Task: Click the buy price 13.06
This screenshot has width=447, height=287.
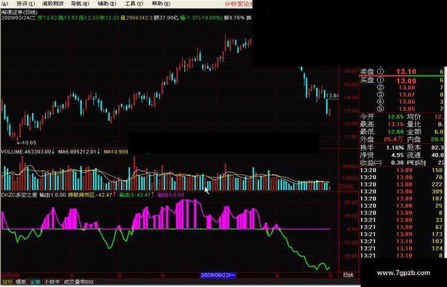Action: click(407, 102)
